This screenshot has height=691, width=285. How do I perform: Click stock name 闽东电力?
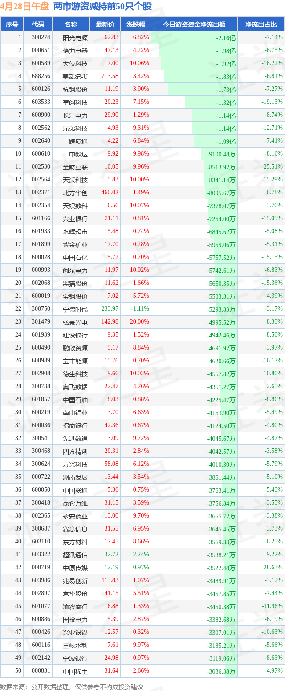click(x=75, y=270)
